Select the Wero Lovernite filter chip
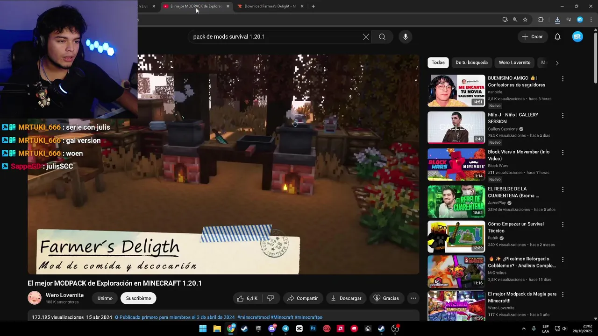 click(x=514, y=63)
